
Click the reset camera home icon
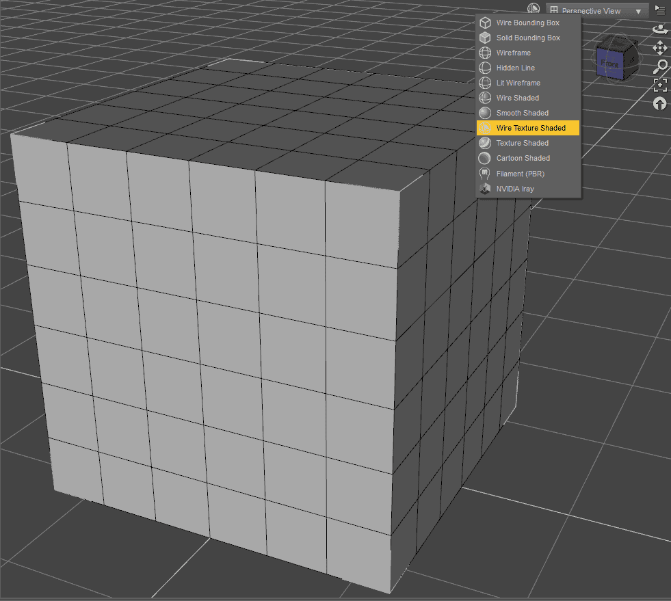click(x=659, y=103)
